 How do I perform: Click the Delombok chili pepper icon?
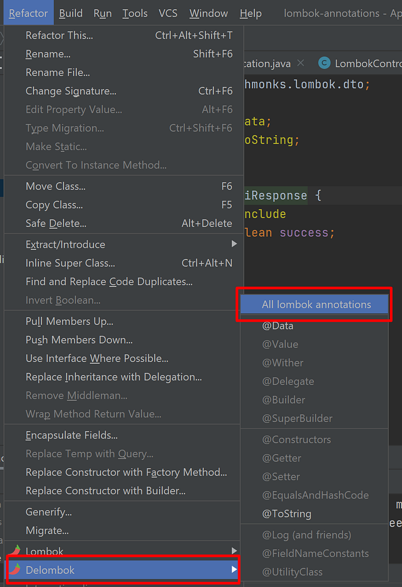[x=16, y=569]
